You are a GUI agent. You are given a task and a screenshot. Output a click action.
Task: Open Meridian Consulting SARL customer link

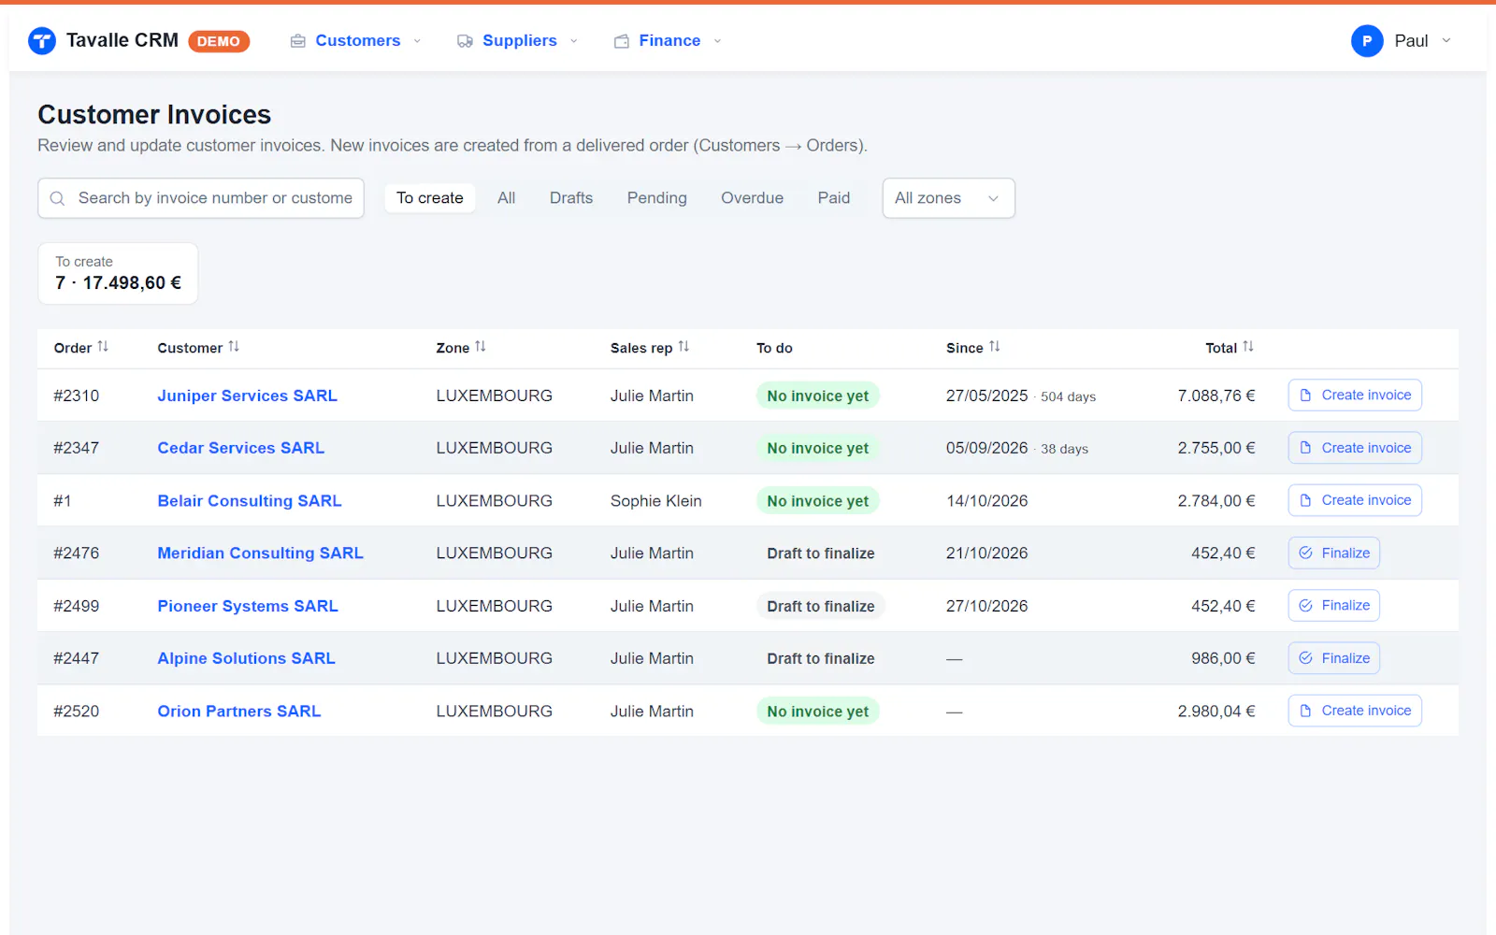(260, 554)
